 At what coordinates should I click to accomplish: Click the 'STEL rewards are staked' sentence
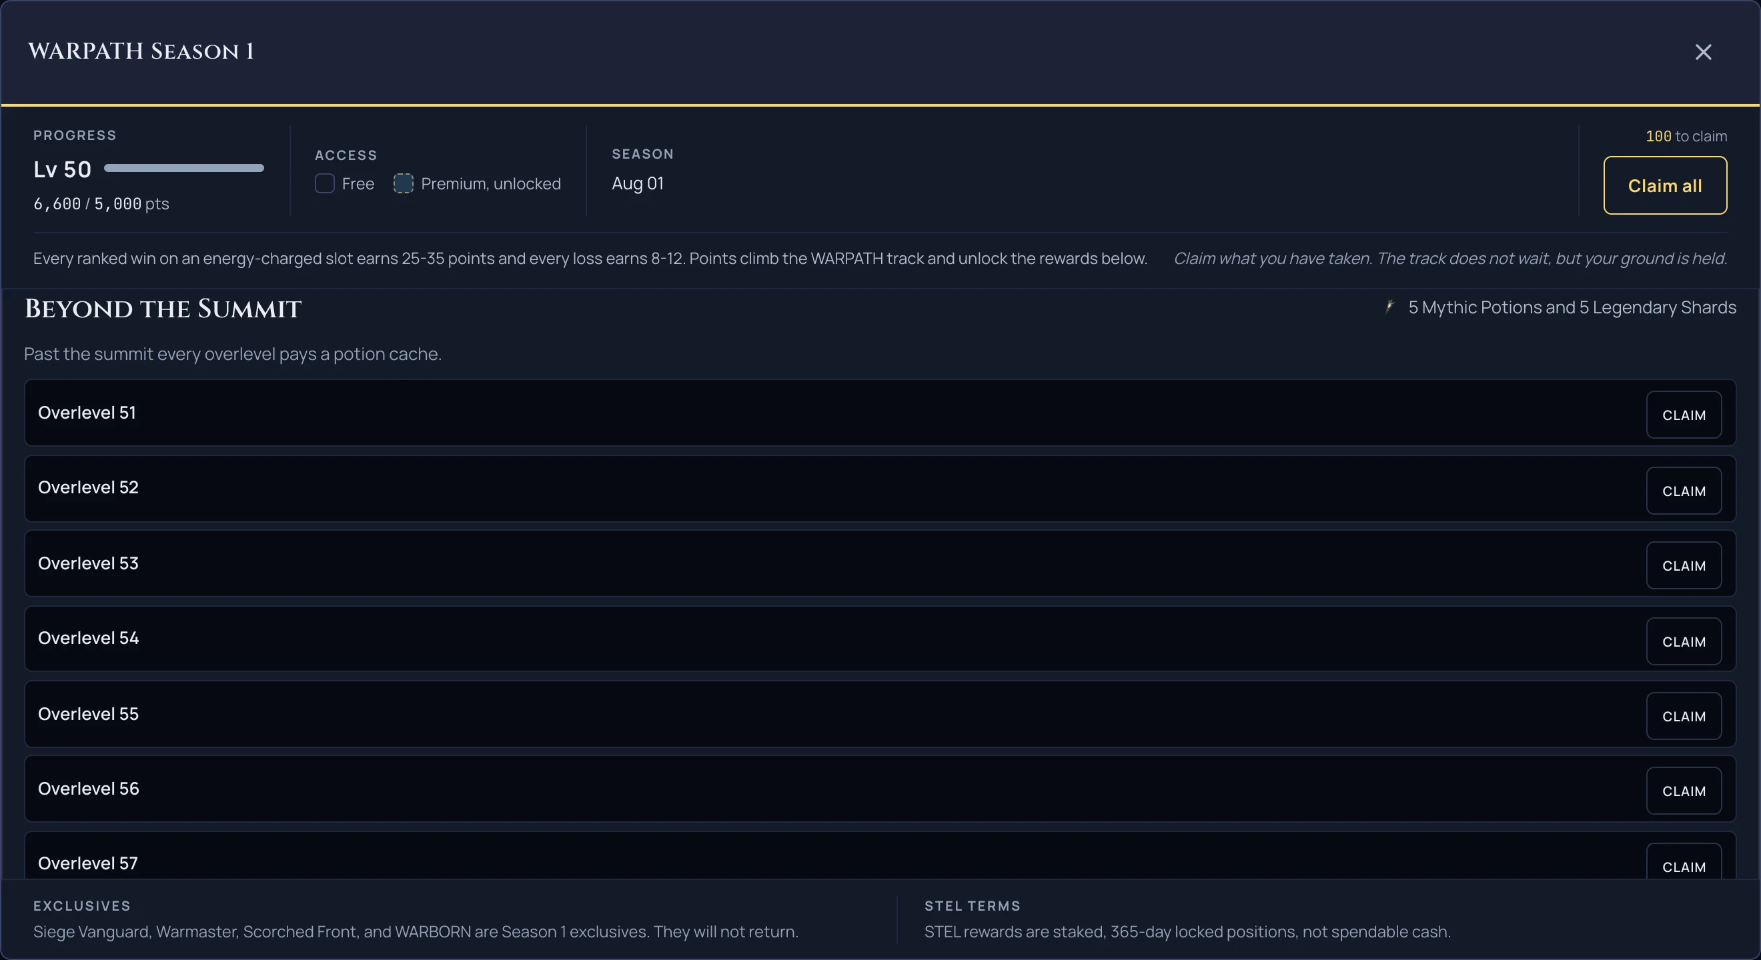1187,932
